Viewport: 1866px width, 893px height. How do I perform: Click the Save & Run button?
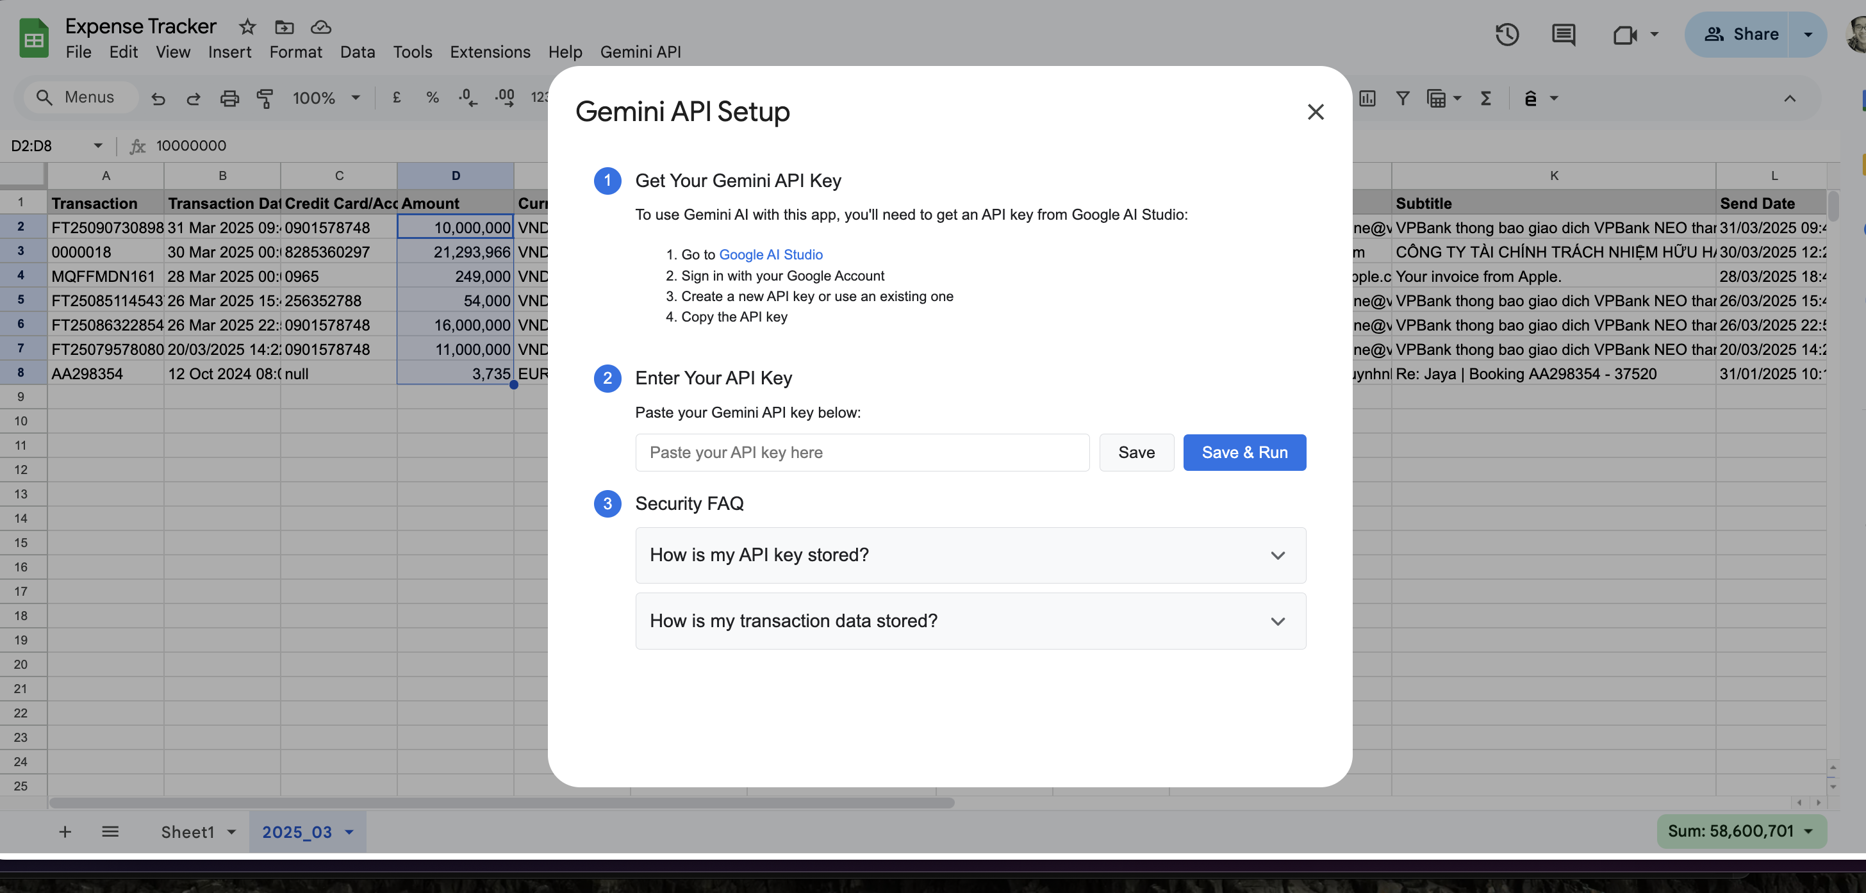(x=1244, y=453)
